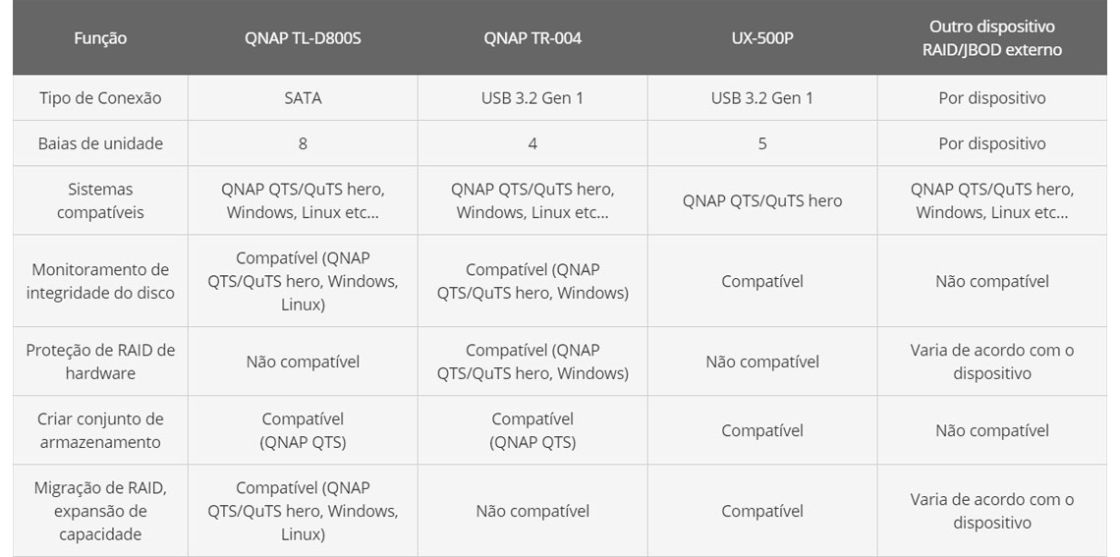Select TL-D800S "Não compatível" hardware RAID cell
Screen dimensions: 1120x557
point(303,362)
